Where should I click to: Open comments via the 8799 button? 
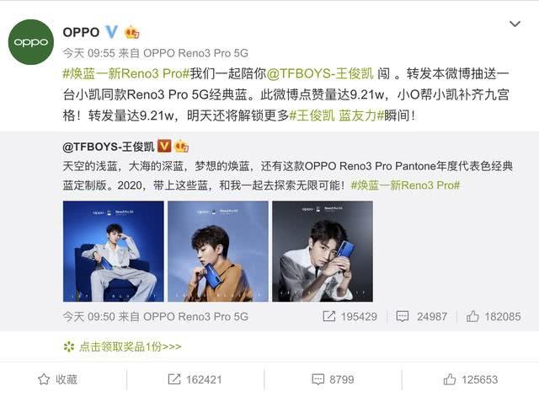[333, 379]
